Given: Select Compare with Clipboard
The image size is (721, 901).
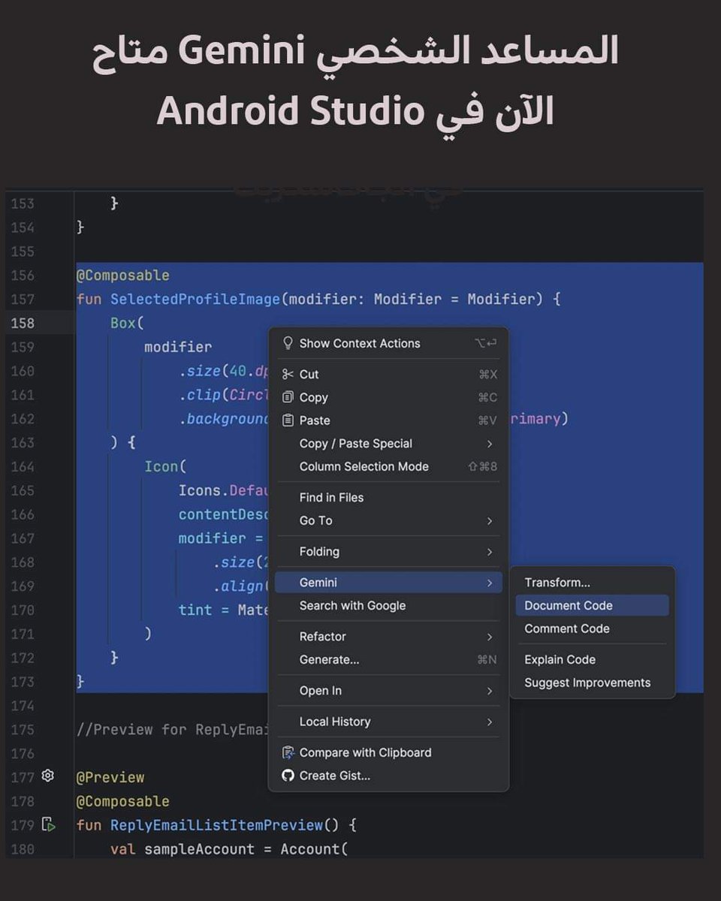Looking at the screenshot, I should pyautogui.click(x=388, y=752).
